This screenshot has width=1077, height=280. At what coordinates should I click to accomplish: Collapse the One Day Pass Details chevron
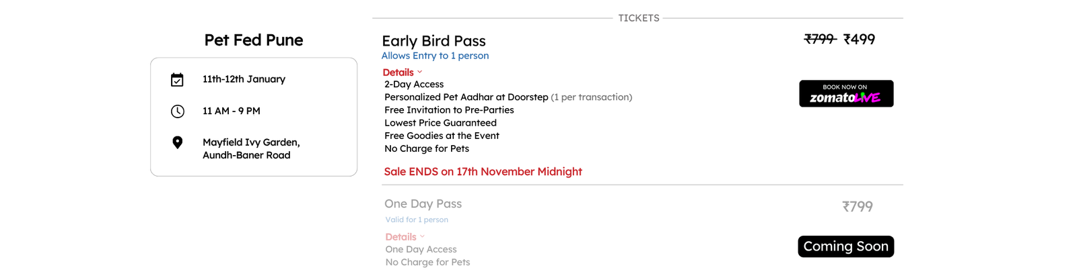coord(422,236)
